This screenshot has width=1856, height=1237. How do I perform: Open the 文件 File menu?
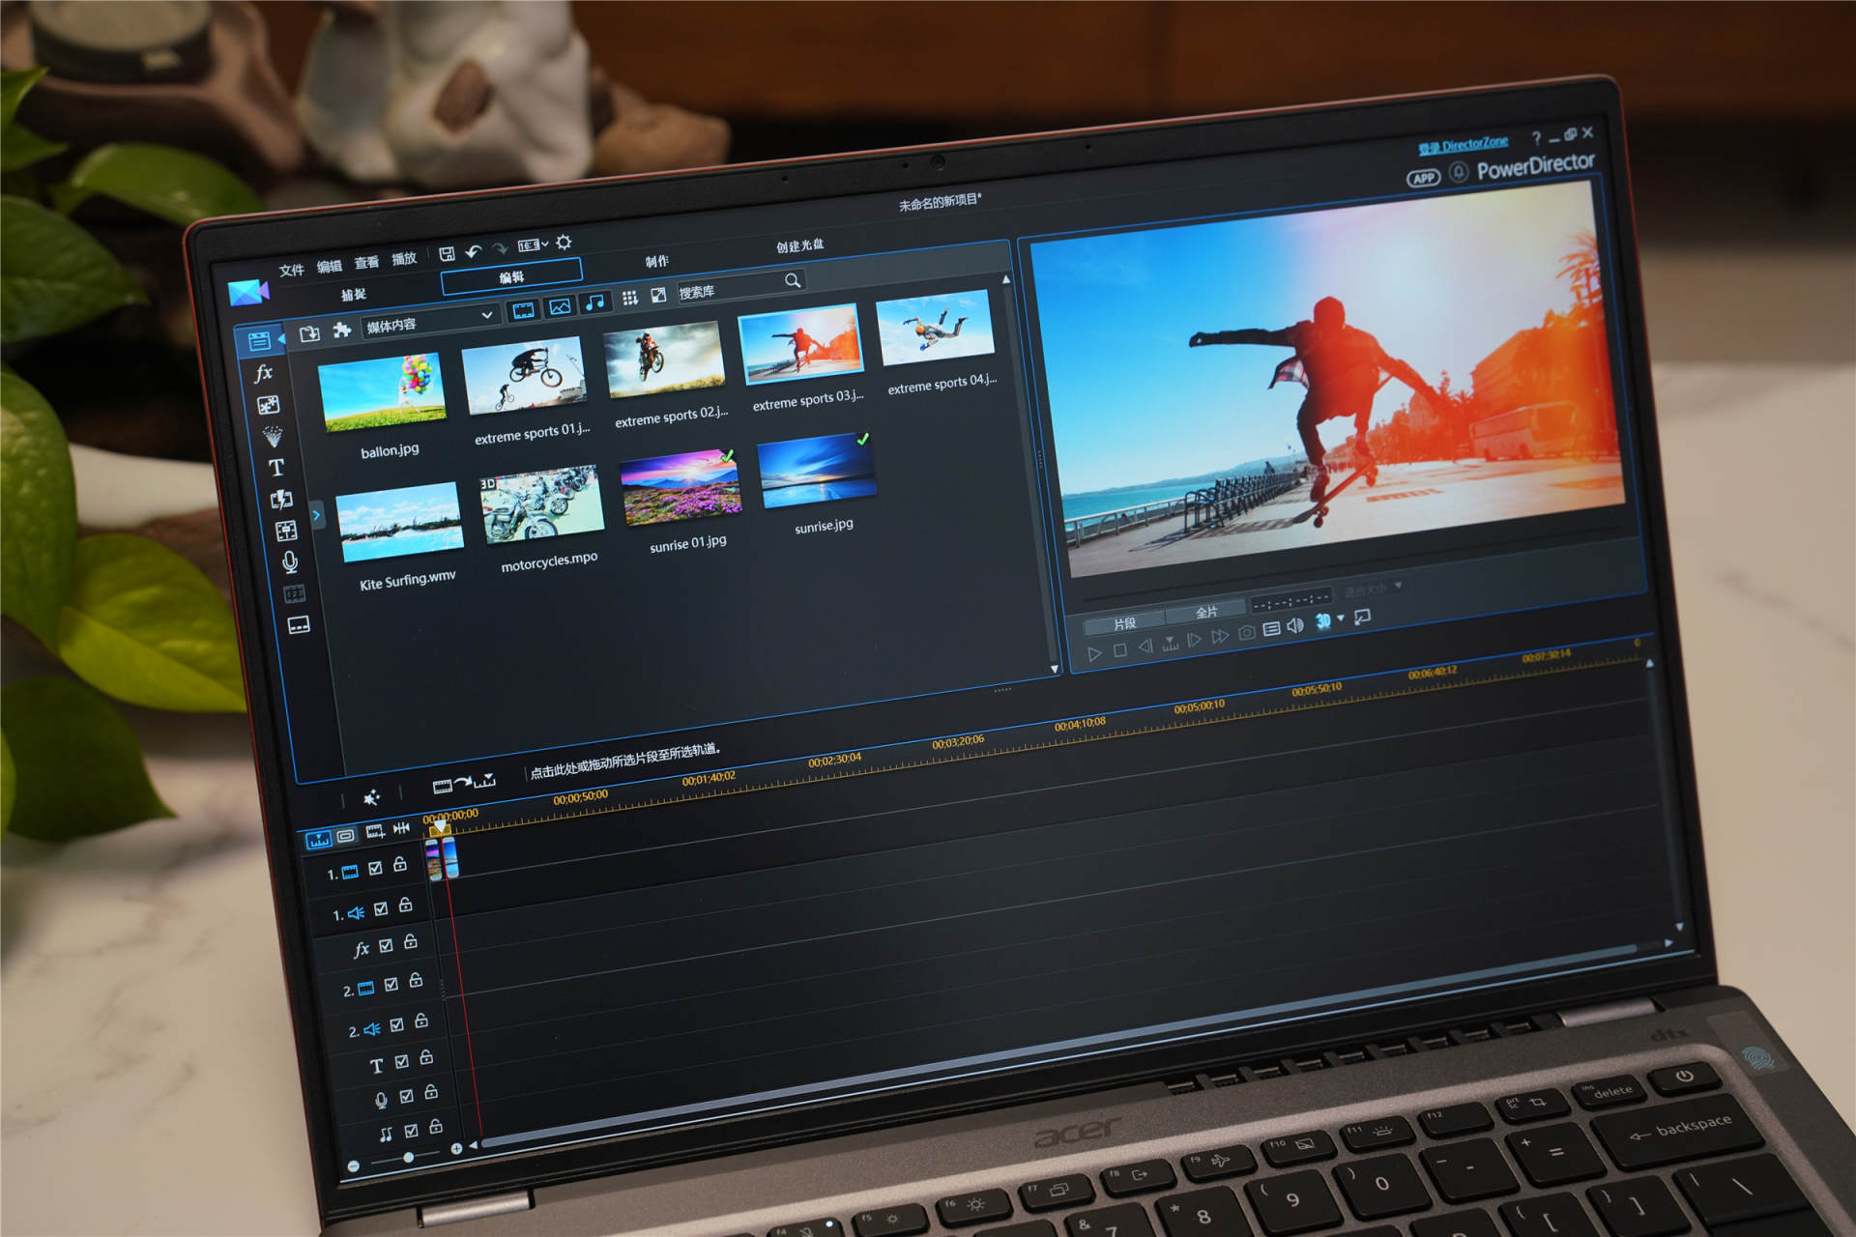coord(291,271)
